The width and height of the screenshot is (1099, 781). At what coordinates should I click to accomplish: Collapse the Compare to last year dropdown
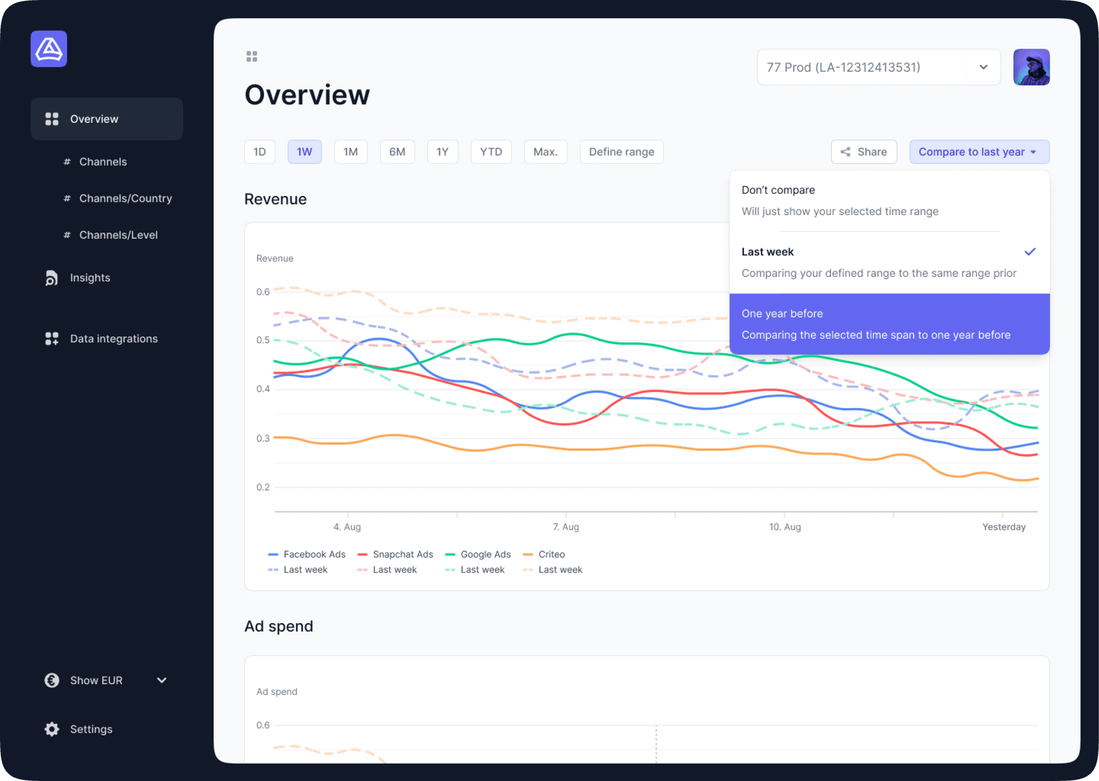click(x=979, y=152)
